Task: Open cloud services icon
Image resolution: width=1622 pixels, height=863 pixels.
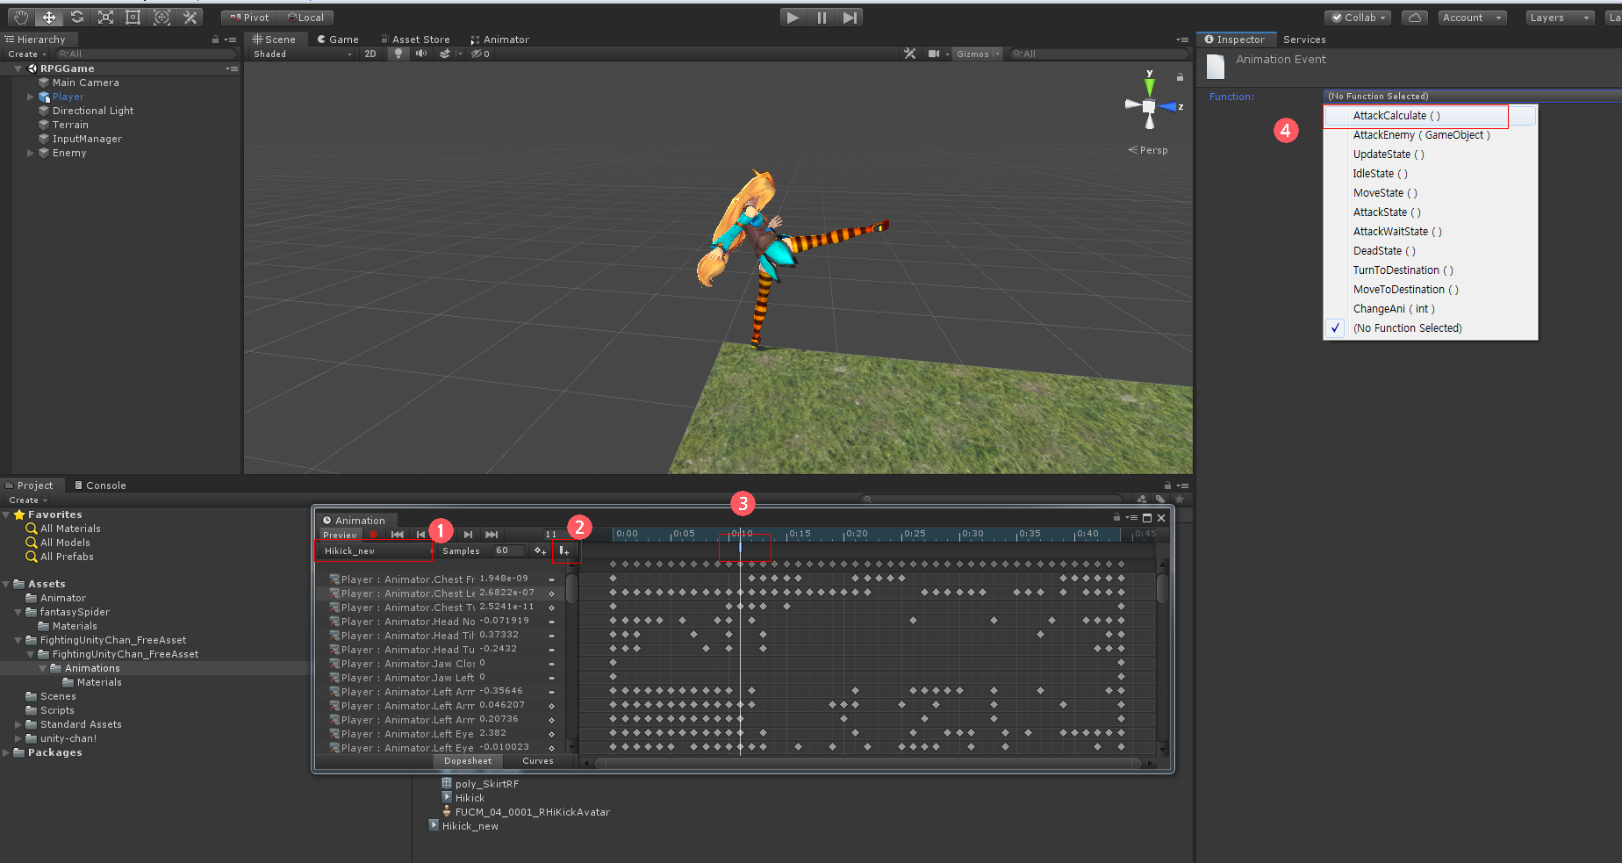Action: click(x=1414, y=18)
